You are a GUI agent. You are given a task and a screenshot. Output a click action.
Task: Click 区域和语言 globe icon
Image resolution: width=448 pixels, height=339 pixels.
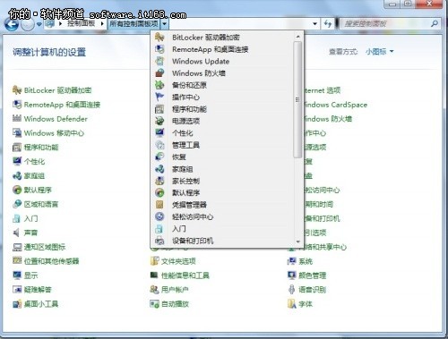click(17, 204)
